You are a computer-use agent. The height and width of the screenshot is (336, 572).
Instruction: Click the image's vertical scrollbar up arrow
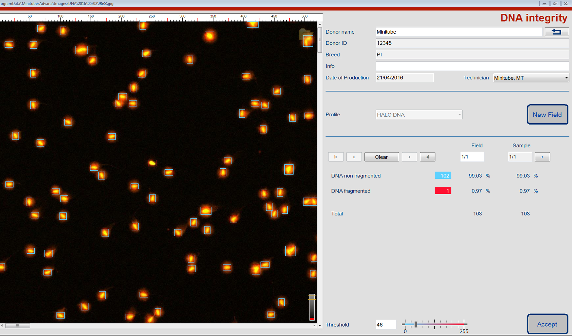pos(320,24)
